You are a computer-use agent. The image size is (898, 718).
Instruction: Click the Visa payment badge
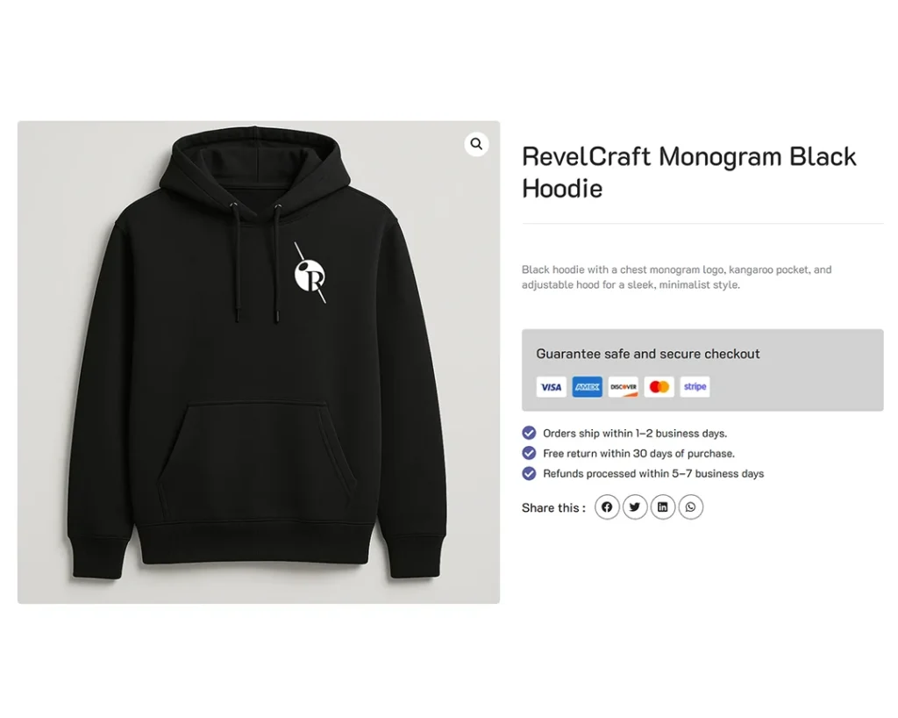coord(551,387)
